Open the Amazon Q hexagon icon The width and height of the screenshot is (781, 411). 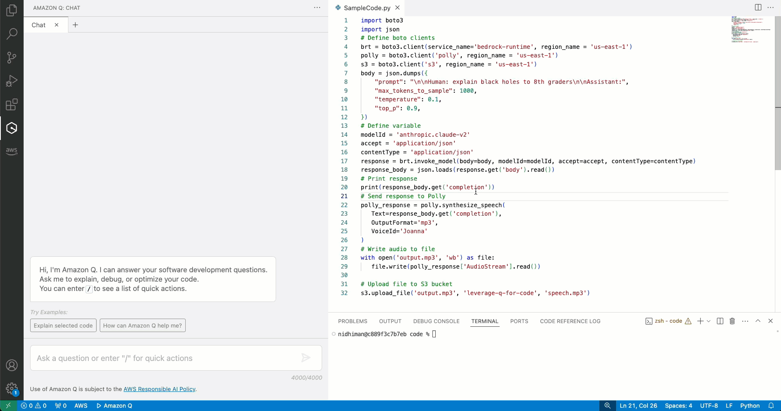pos(11,128)
